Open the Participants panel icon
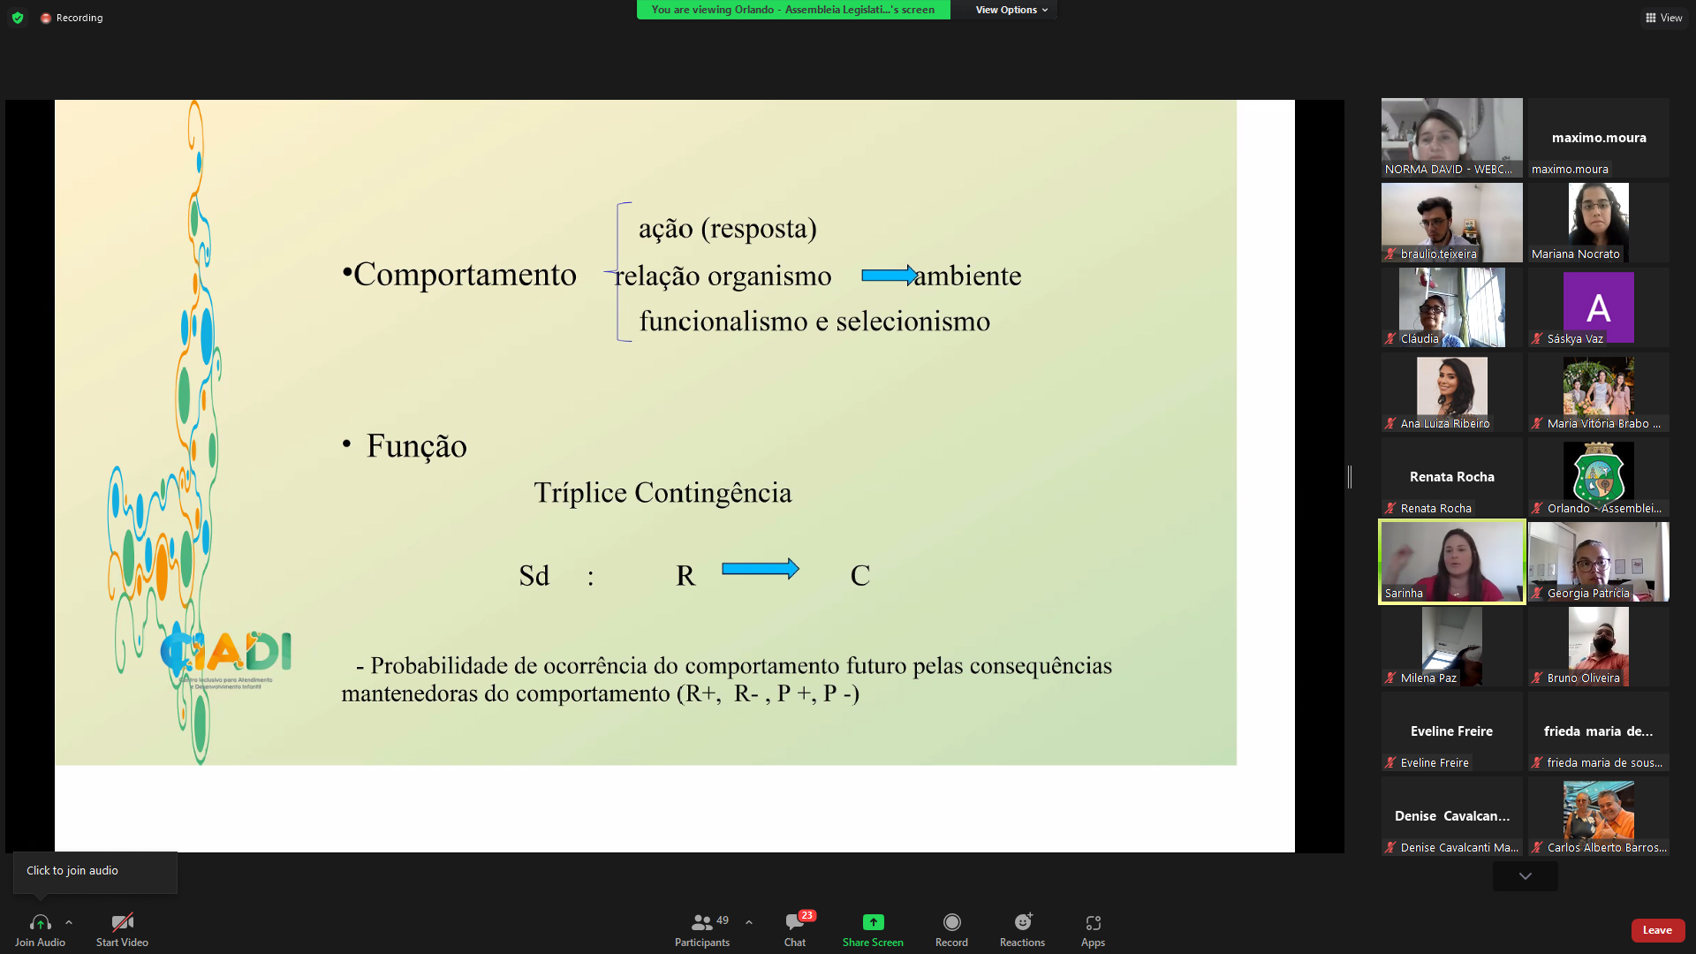This screenshot has width=1696, height=954. pyautogui.click(x=702, y=922)
